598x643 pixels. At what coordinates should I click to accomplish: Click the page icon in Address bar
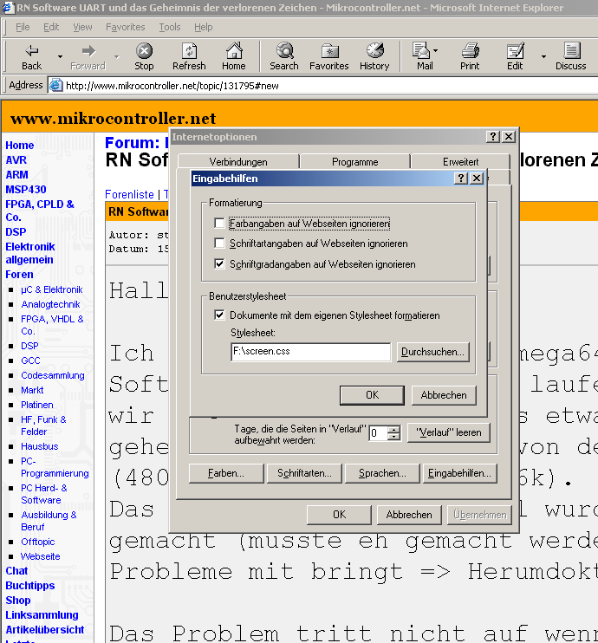[x=55, y=85]
